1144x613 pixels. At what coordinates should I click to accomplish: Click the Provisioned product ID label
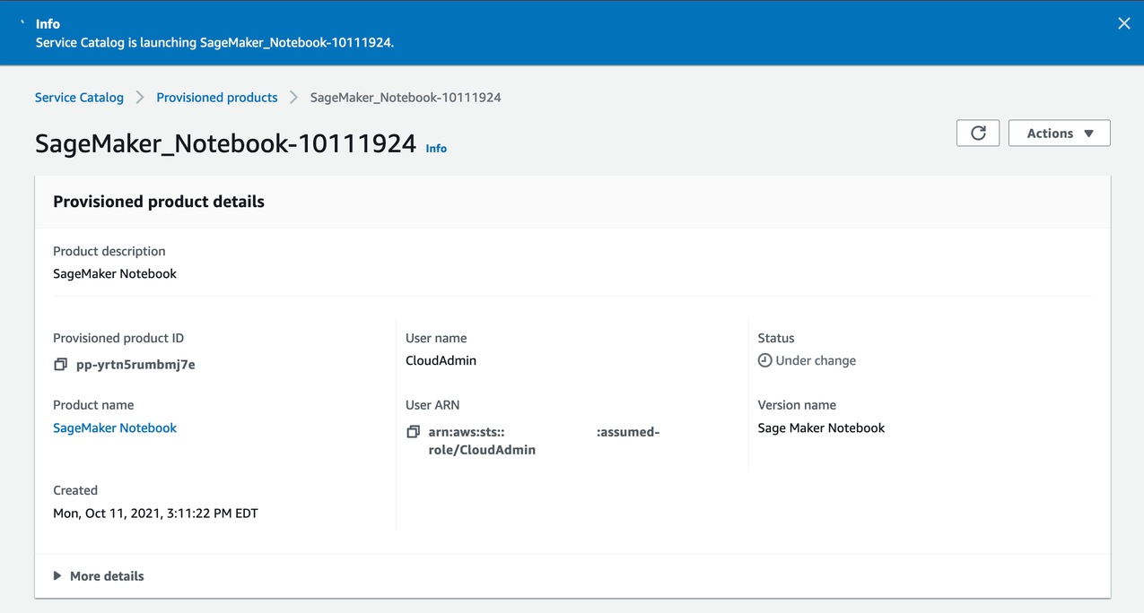tap(118, 338)
